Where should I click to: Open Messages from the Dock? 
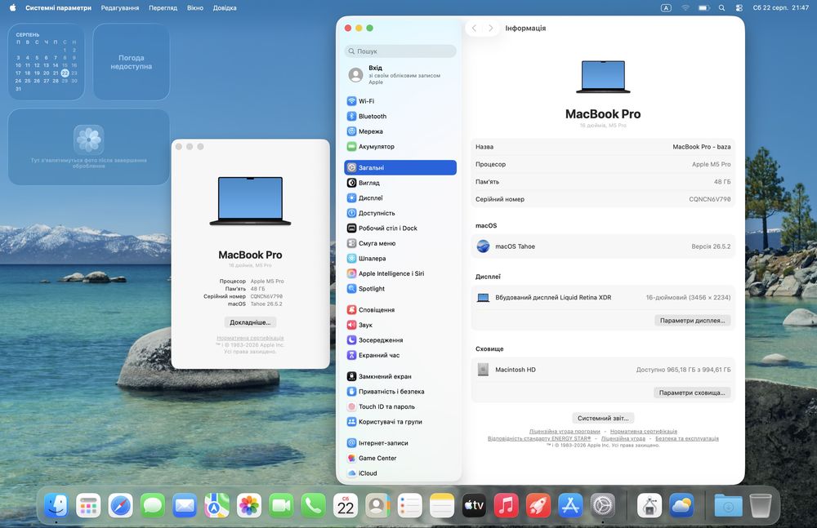(x=153, y=505)
